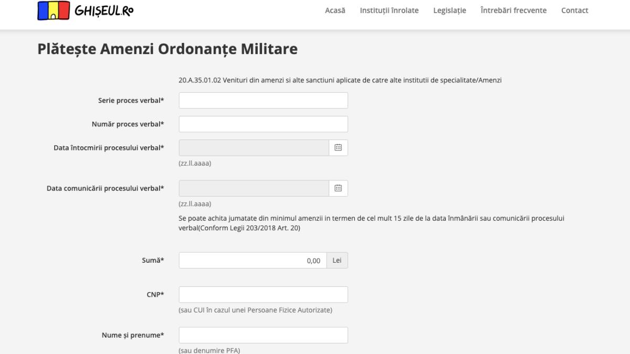The width and height of the screenshot is (630, 354).
Task: Go to the Acasă page
Action: [x=335, y=10]
